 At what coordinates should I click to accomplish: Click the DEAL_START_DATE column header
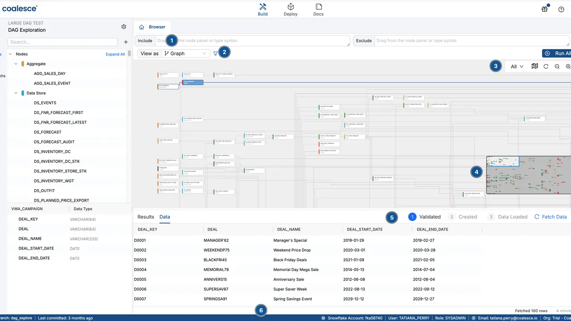[x=365, y=230]
